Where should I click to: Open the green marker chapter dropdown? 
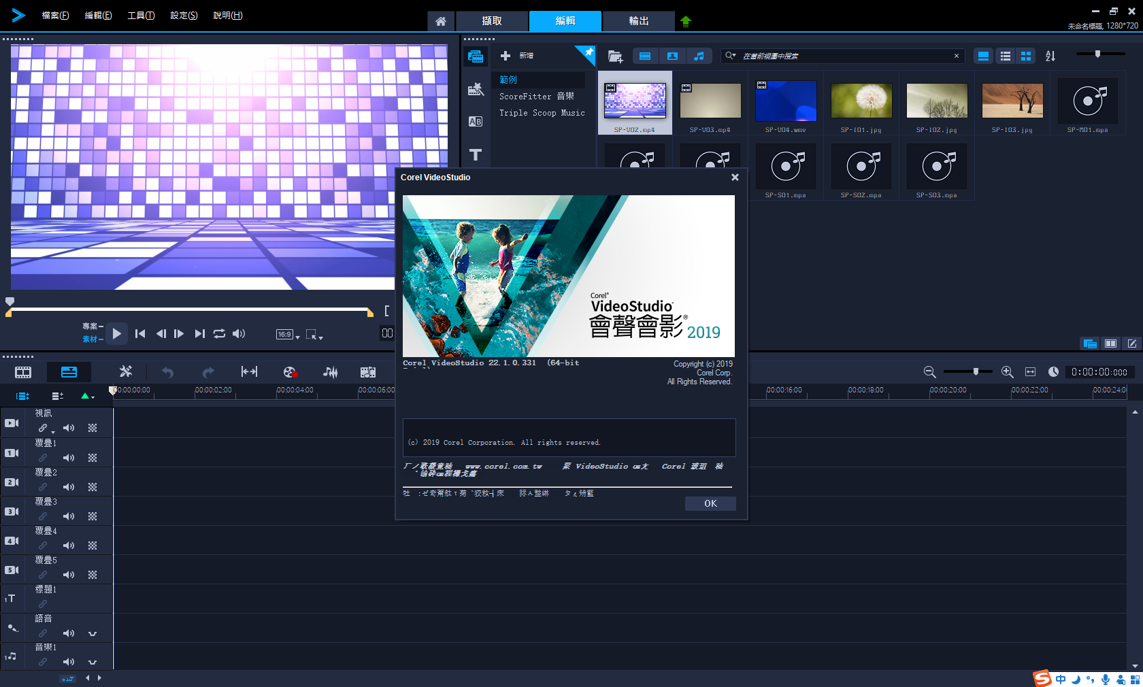click(x=88, y=396)
